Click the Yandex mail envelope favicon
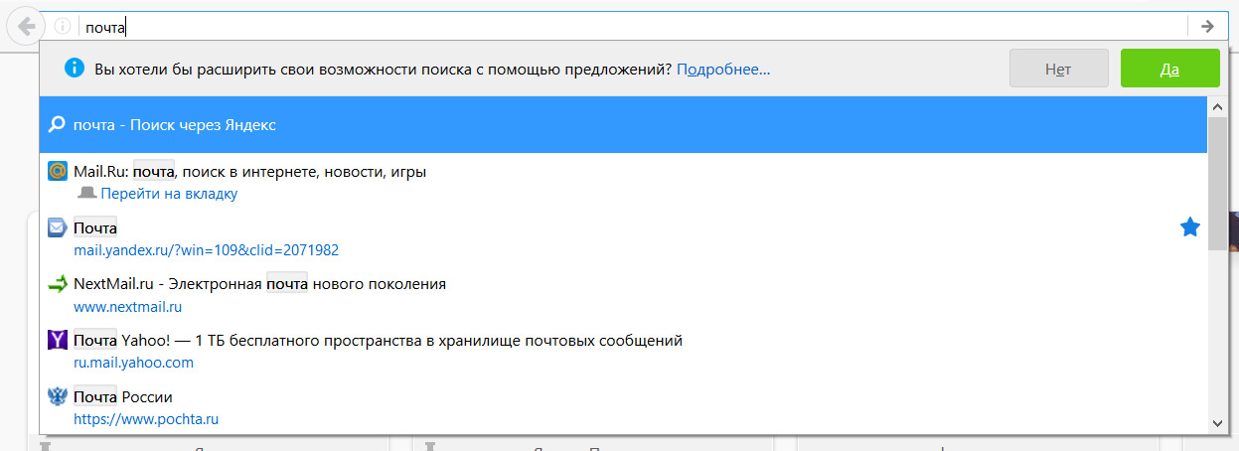 [x=58, y=227]
